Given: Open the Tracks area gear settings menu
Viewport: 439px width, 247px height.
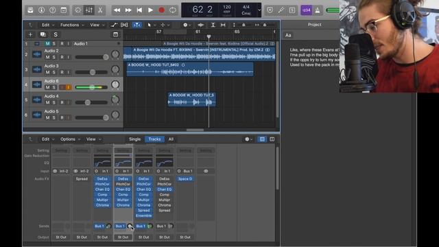Looking at the screenshot, I should click(x=187, y=25).
